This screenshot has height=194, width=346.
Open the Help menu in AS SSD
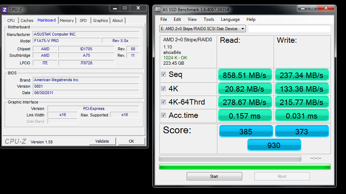click(x=251, y=19)
